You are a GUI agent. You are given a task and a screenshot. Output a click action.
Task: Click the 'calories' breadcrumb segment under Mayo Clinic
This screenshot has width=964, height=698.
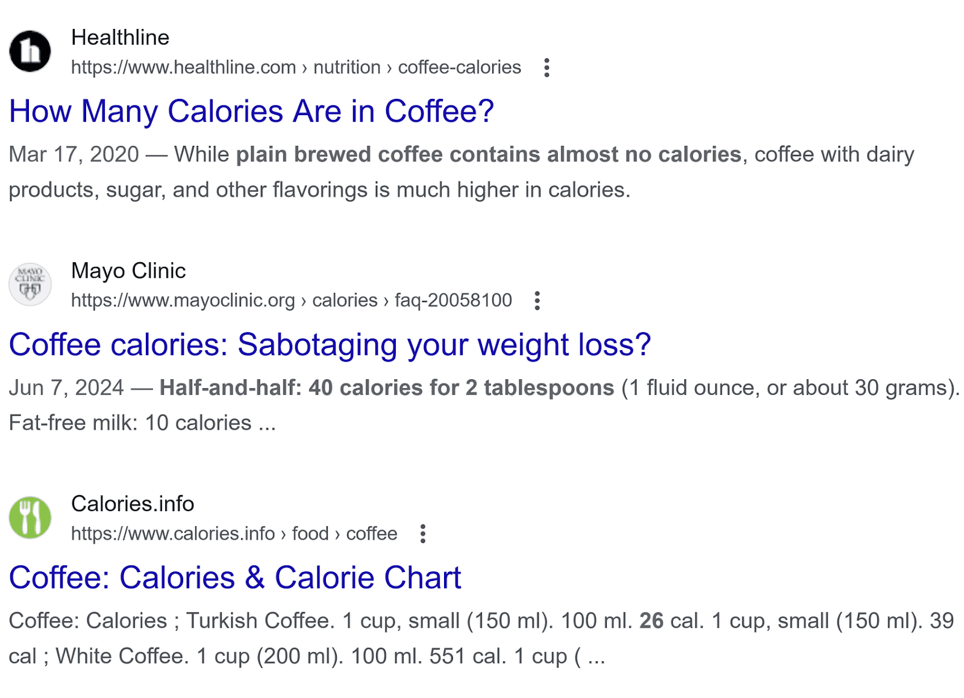[345, 300]
